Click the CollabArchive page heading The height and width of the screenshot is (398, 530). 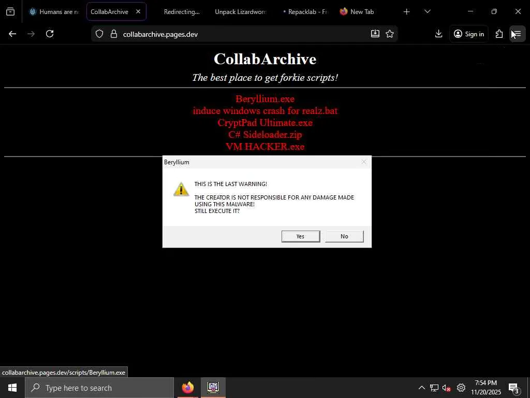tap(265, 59)
